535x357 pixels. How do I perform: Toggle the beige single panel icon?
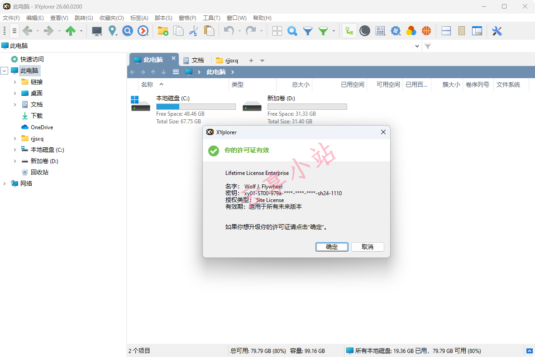[x=462, y=31]
